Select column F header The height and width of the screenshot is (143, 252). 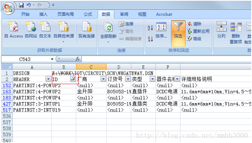point(168,67)
